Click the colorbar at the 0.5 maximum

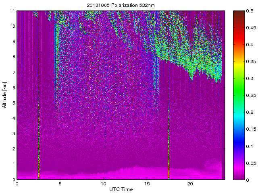[x=239, y=12]
